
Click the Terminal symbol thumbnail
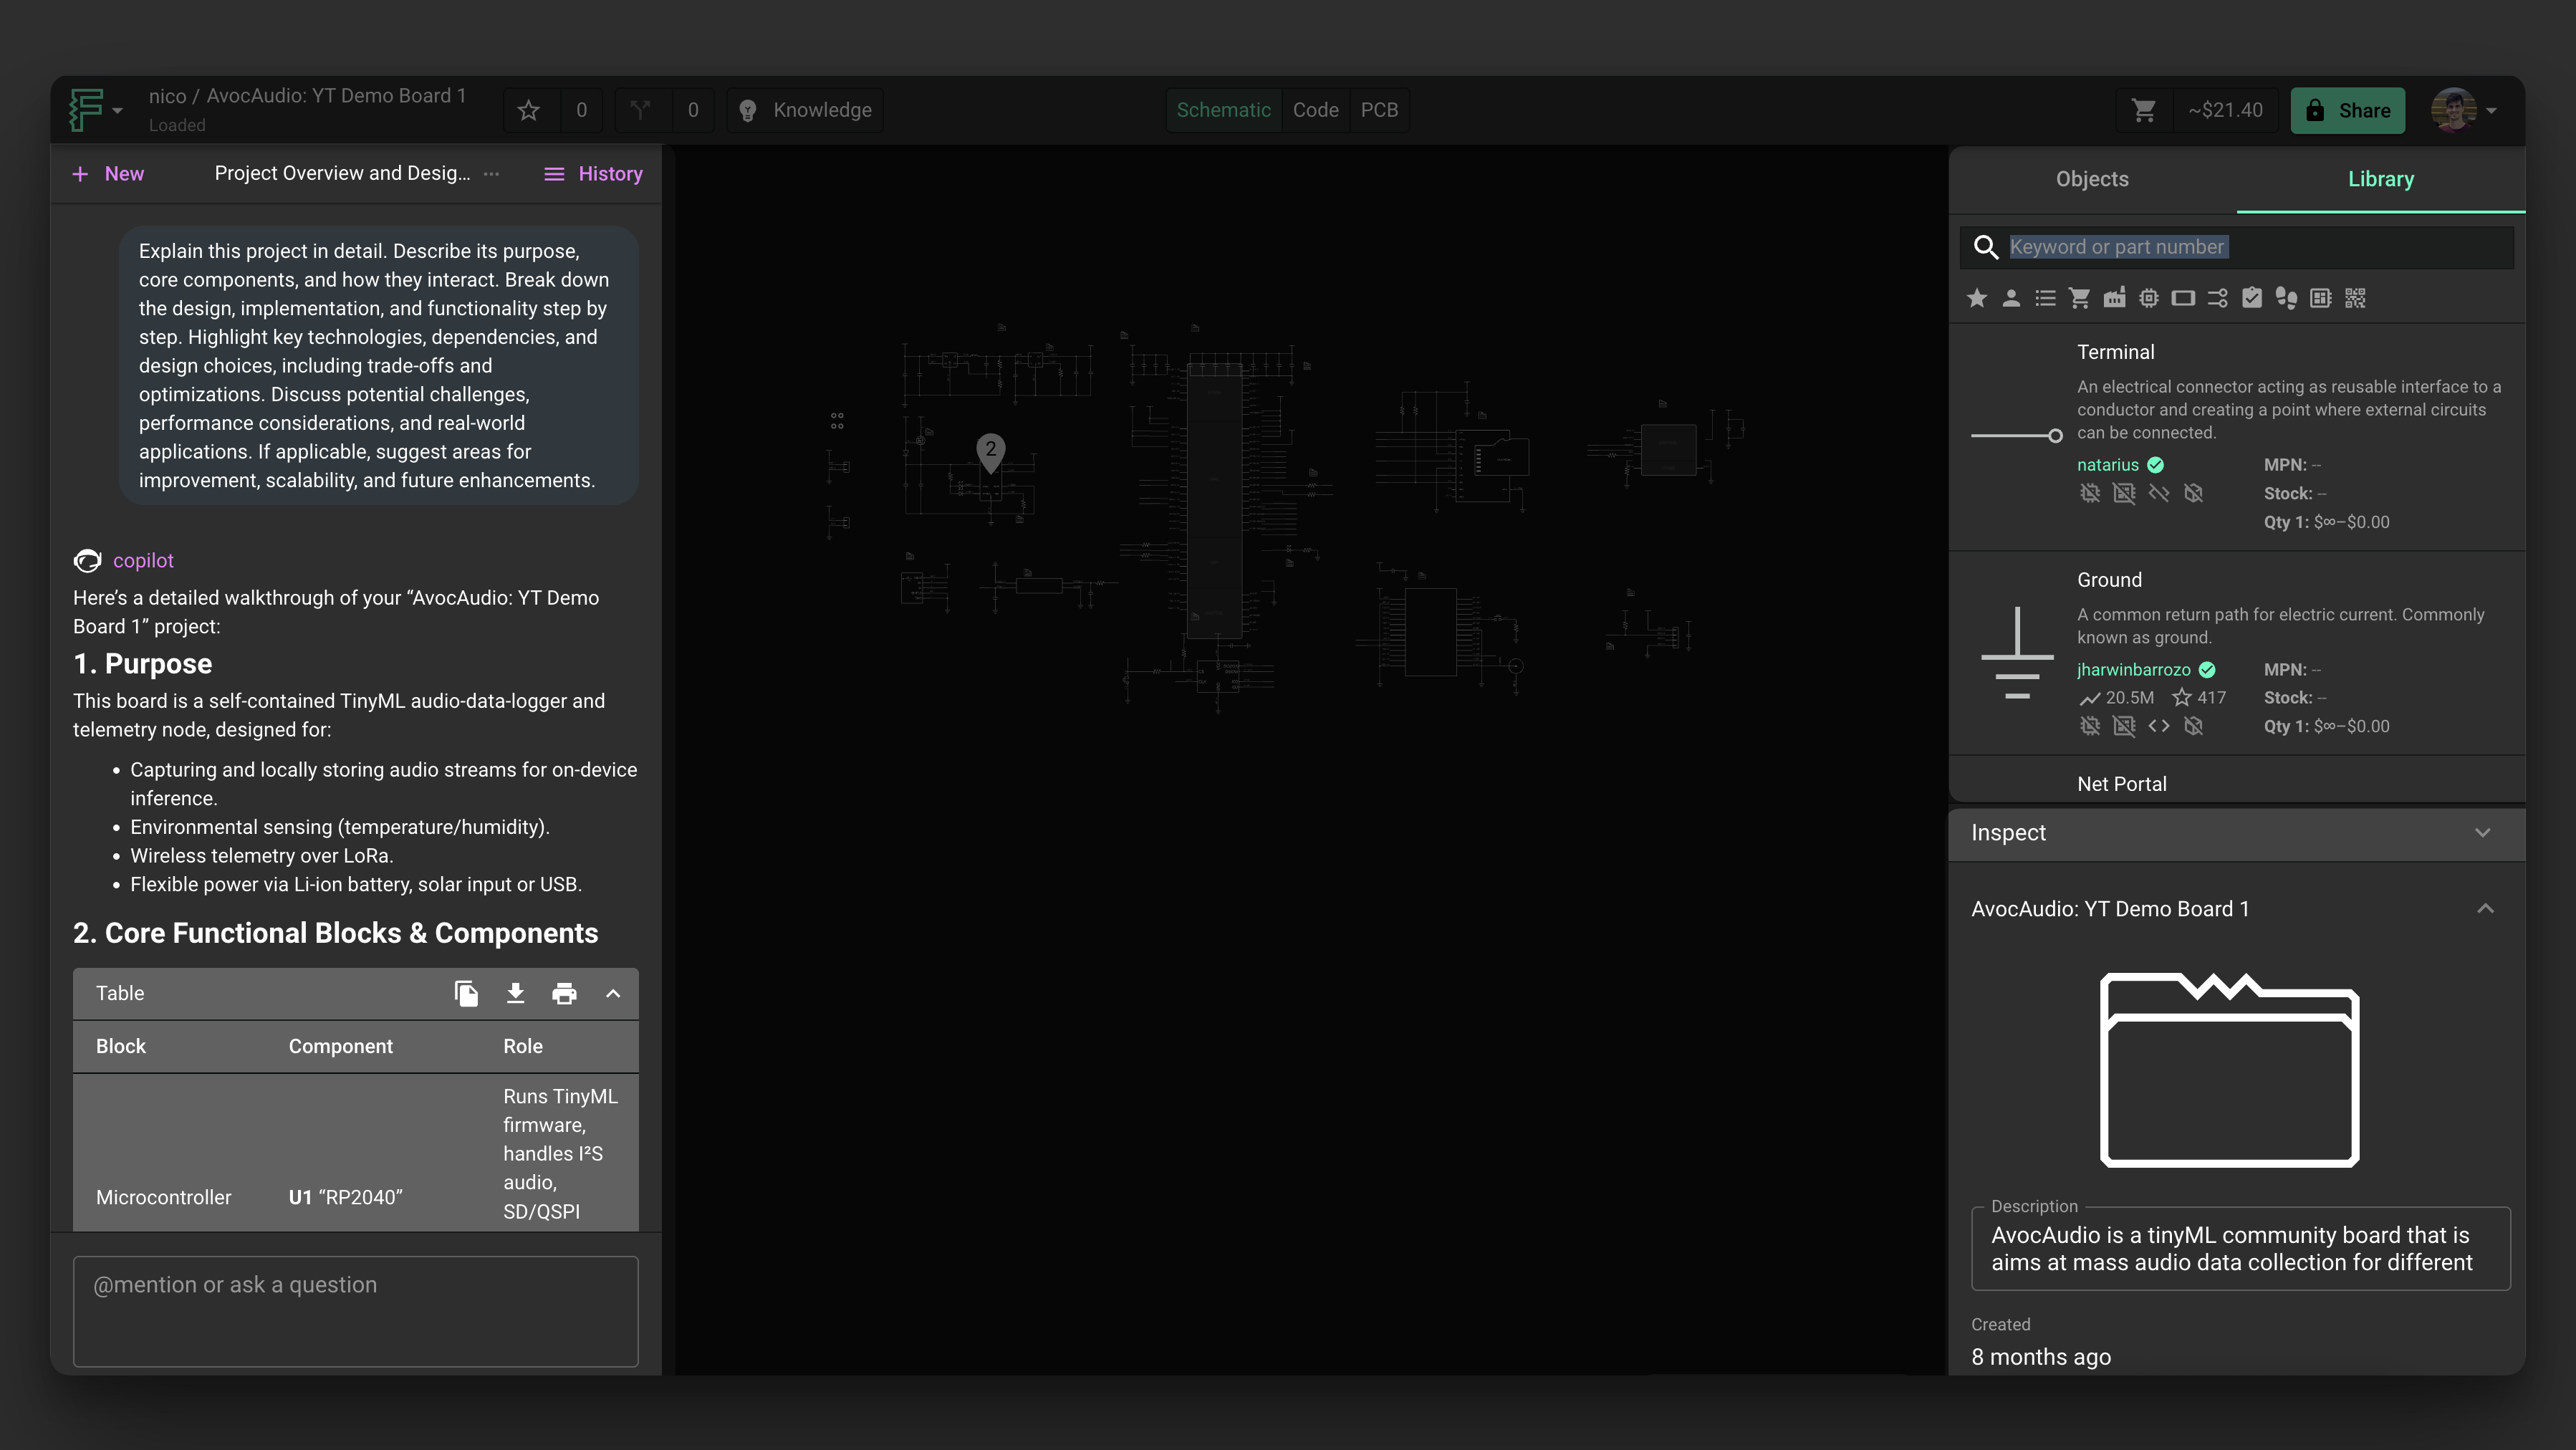coord(2016,435)
